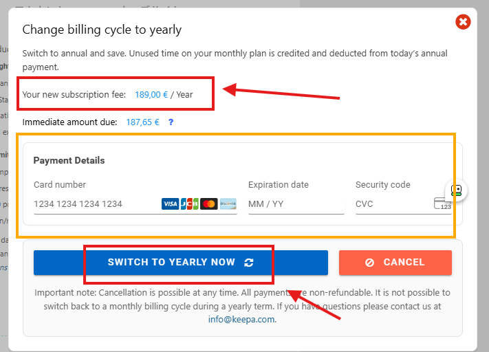Click the CVC card hint icon
Image resolution: width=489 pixels, height=352 pixels.
tap(442, 203)
